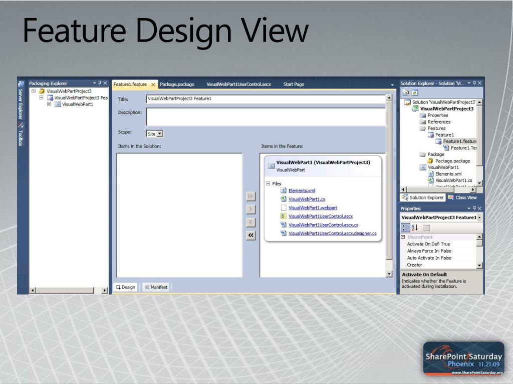Click the remove selected item arrow button
The height and width of the screenshot is (384, 513).
[250, 222]
